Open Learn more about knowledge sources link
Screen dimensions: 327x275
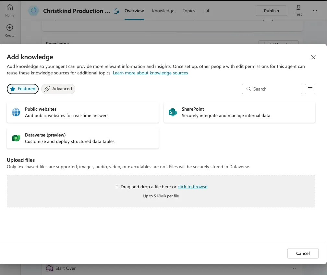click(150, 73)
